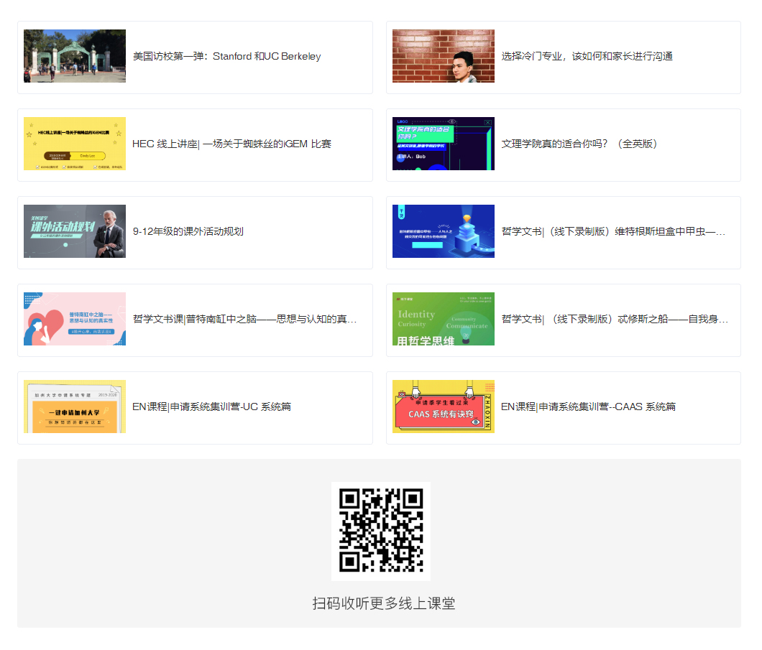Open the pink heart philosophy course thumbnail
Screen dimensions: 762x650
pyautogui.click(x=74, y=319)
